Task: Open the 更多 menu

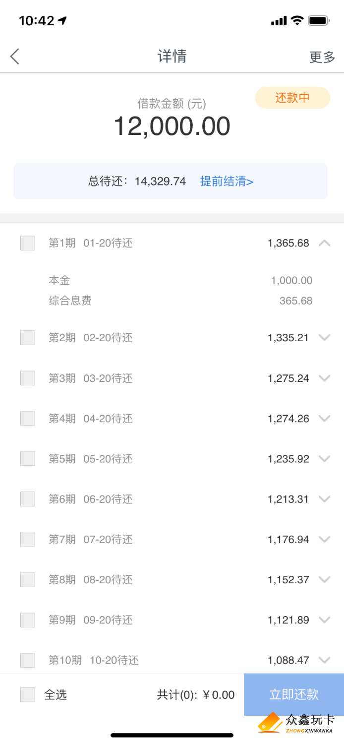Action: [x=323, y=57]
